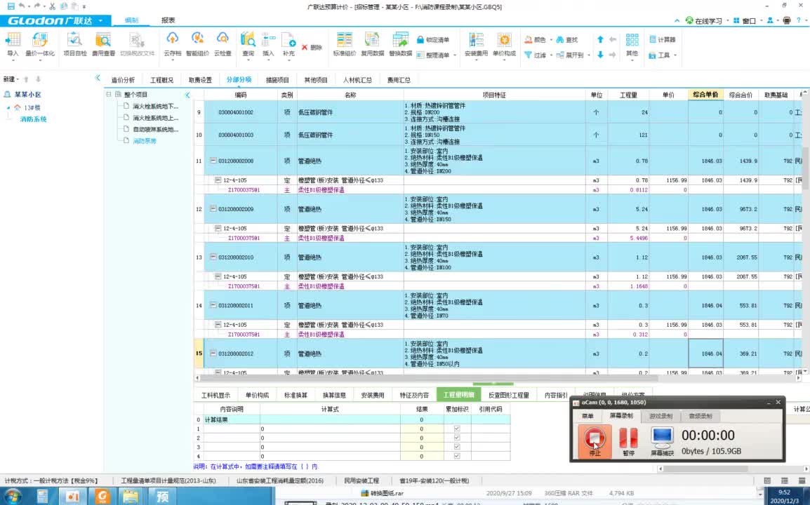Open the 反查图形工程量 tab
This screenshot has width=810, height=505.
508,395
